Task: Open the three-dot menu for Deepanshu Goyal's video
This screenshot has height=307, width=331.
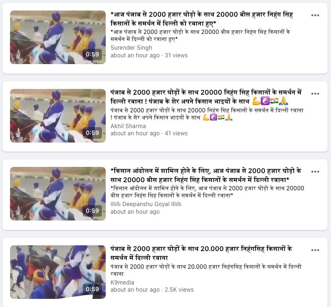Action: 315,172
